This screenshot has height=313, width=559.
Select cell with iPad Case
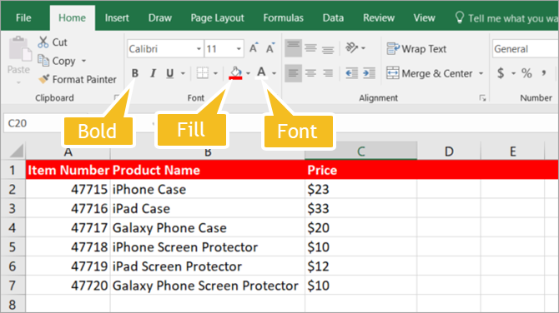click(x=208, y=208)
